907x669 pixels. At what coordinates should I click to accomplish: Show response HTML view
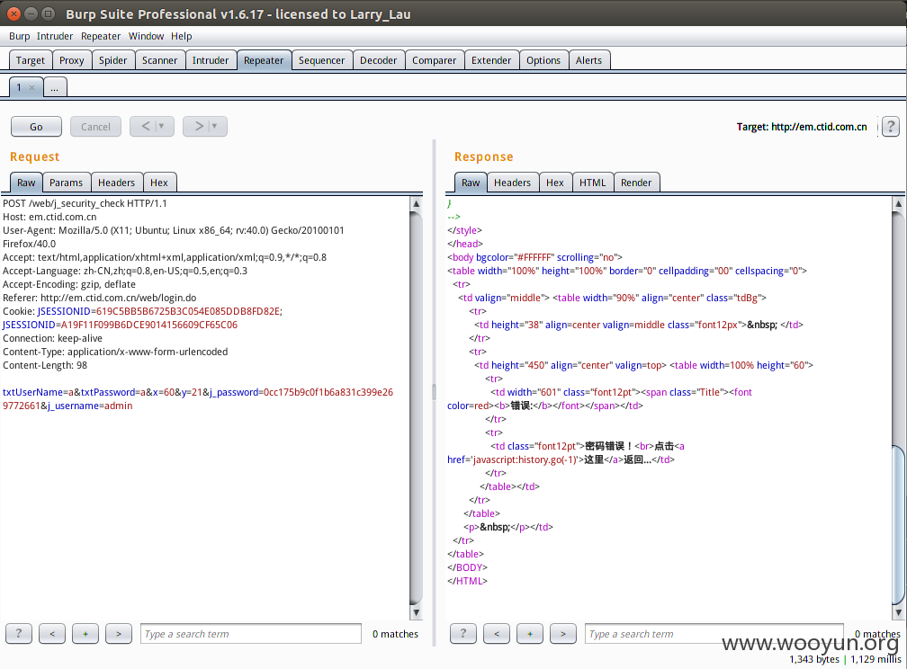click(x=592, y=183)
